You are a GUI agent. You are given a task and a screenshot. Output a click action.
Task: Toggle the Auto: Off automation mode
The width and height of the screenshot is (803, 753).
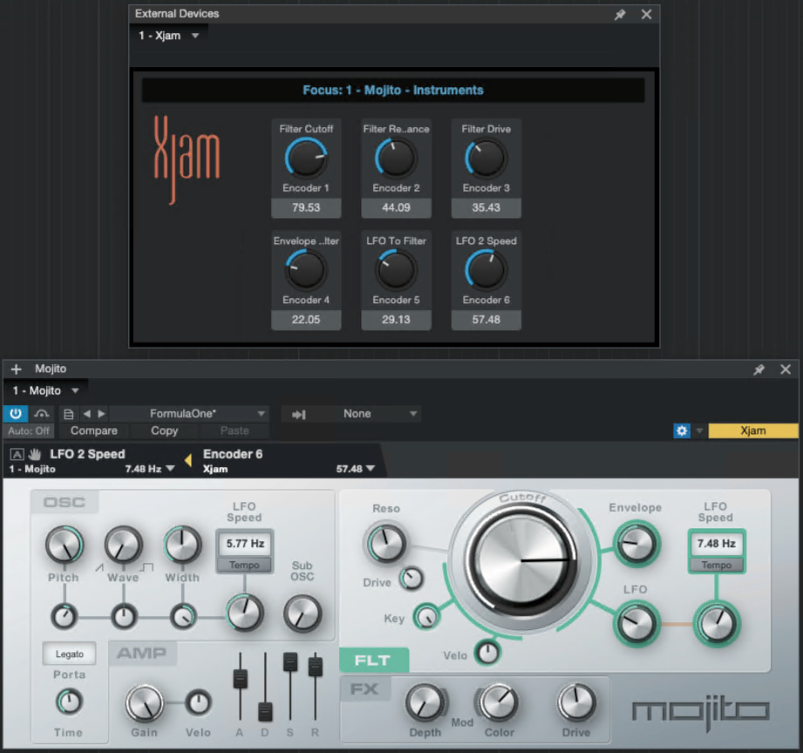29,431
